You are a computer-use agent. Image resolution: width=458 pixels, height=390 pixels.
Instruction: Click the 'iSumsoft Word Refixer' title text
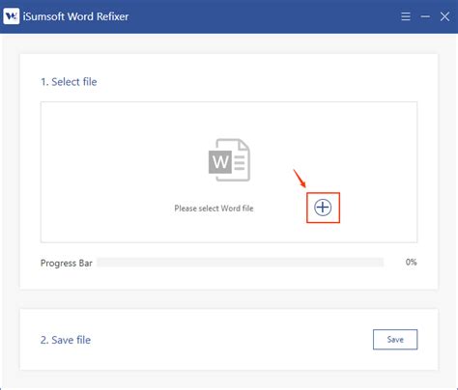coord(75,16)
